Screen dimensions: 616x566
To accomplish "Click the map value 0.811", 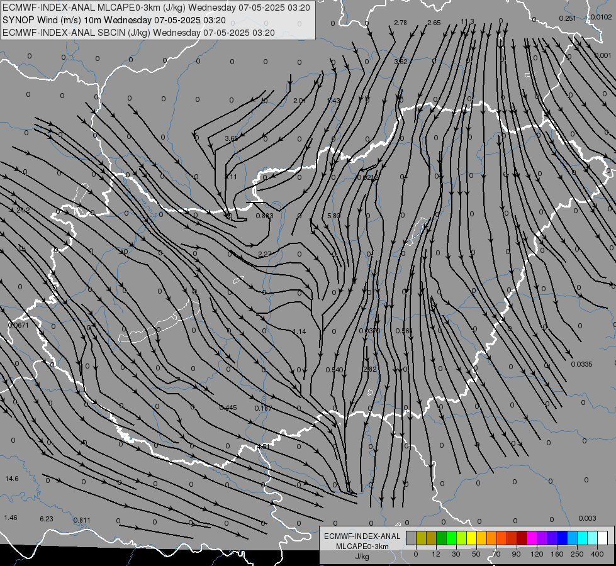I will tap(82, 520).
